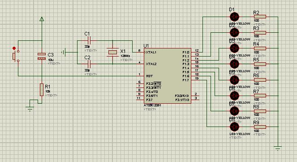
Task: Select capacitor C1 symbol
Action: coord(90,40)
